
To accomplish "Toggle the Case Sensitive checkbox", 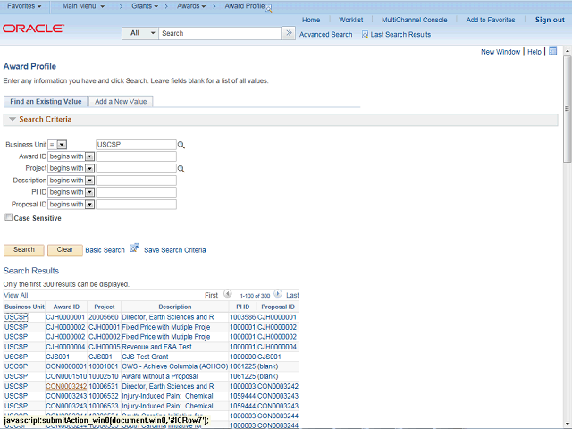I will point(8,217).
